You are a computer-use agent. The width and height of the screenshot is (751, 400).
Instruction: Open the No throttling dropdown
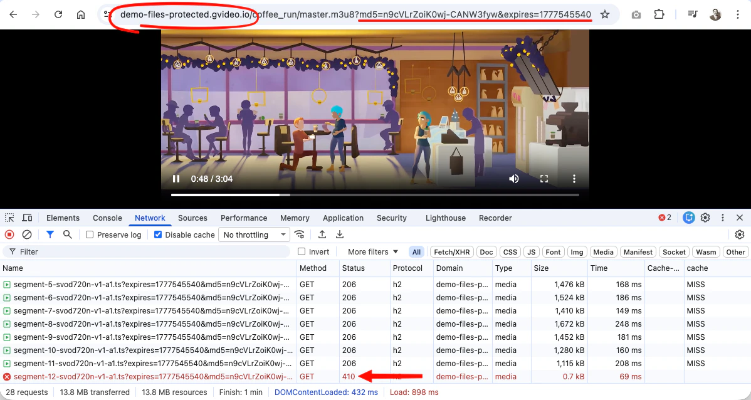click(255, 234)
